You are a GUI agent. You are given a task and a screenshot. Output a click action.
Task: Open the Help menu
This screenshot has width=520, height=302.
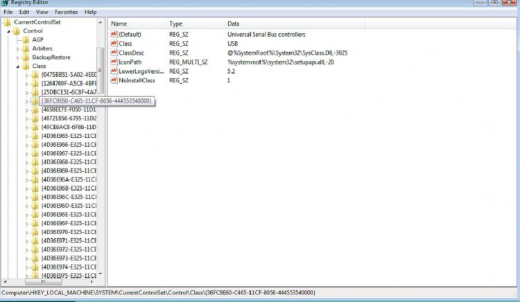pyautogui.click(x=90, y=12)
